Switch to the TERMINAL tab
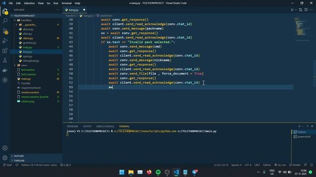Image resolution: width=316 pixels, height=177 pixels. [124, 126]
